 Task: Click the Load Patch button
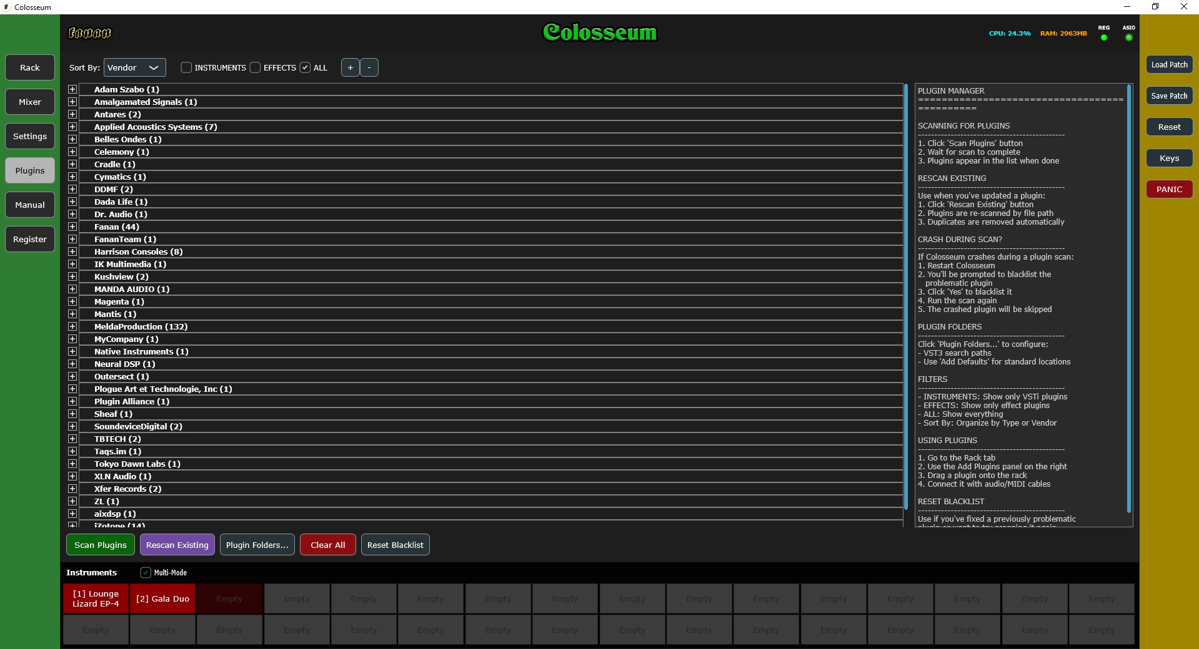(1170, 64)
